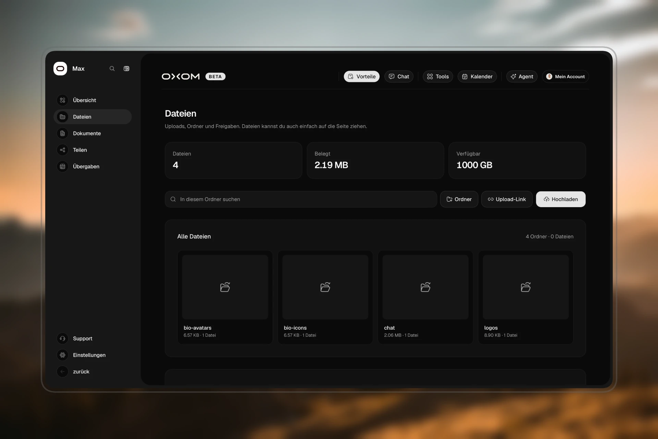Open Kalender from the top bar
The width and height of the screenshot is (658, 439).
point(477,76)
